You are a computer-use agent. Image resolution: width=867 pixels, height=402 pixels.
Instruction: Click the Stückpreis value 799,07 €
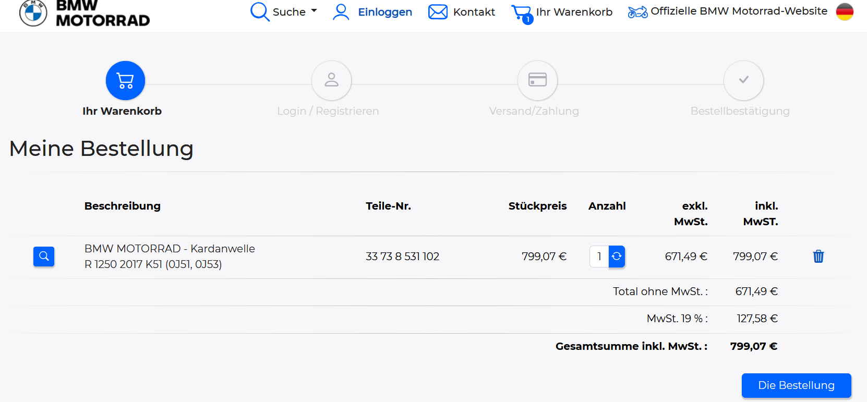[x=544, y=257]
